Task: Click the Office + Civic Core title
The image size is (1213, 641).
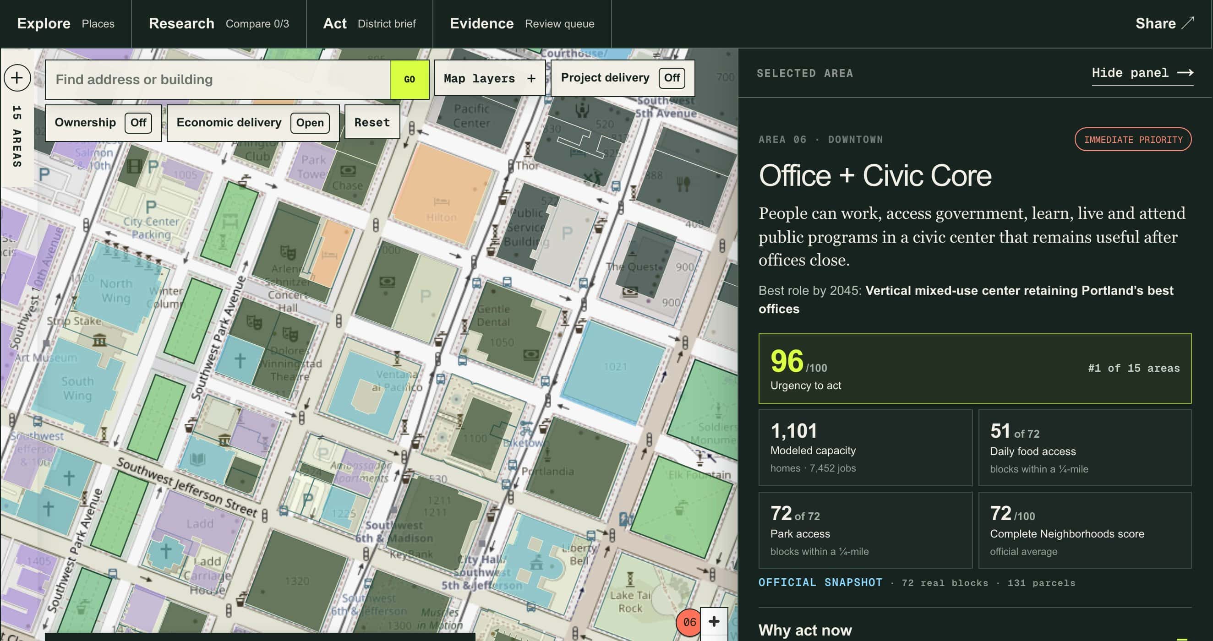Action: 875,175
